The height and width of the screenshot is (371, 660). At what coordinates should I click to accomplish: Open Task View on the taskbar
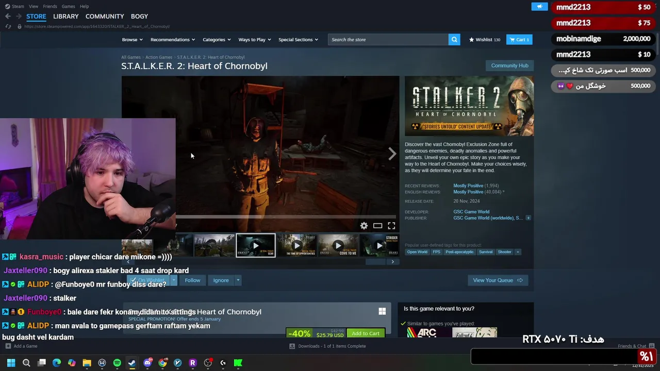tap(42, 363)
